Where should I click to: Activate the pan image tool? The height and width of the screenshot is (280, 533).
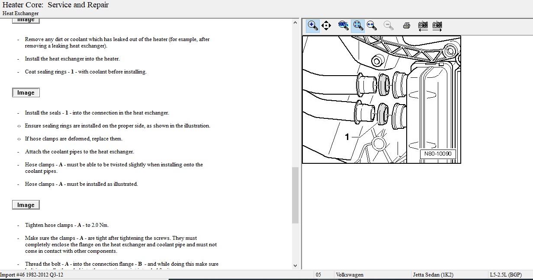326,25
